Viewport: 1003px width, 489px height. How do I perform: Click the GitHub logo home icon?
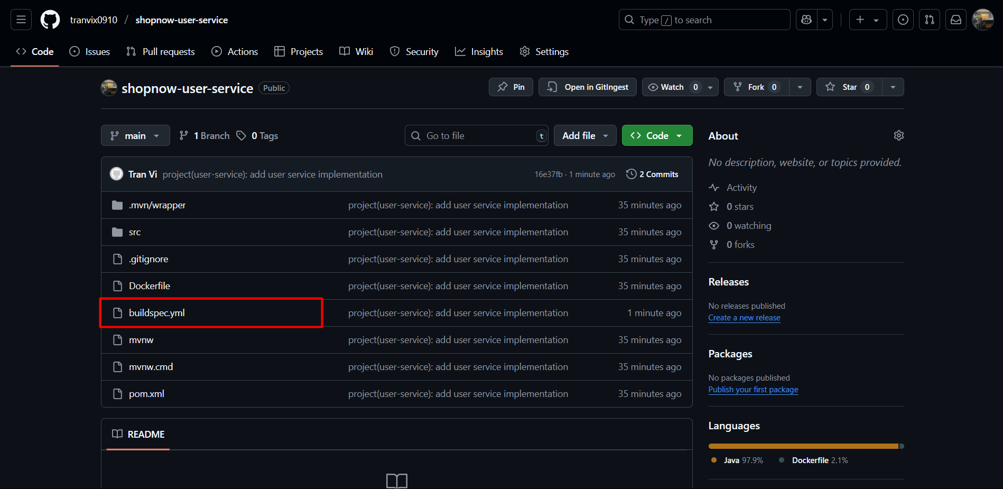[x=50, y=20]
